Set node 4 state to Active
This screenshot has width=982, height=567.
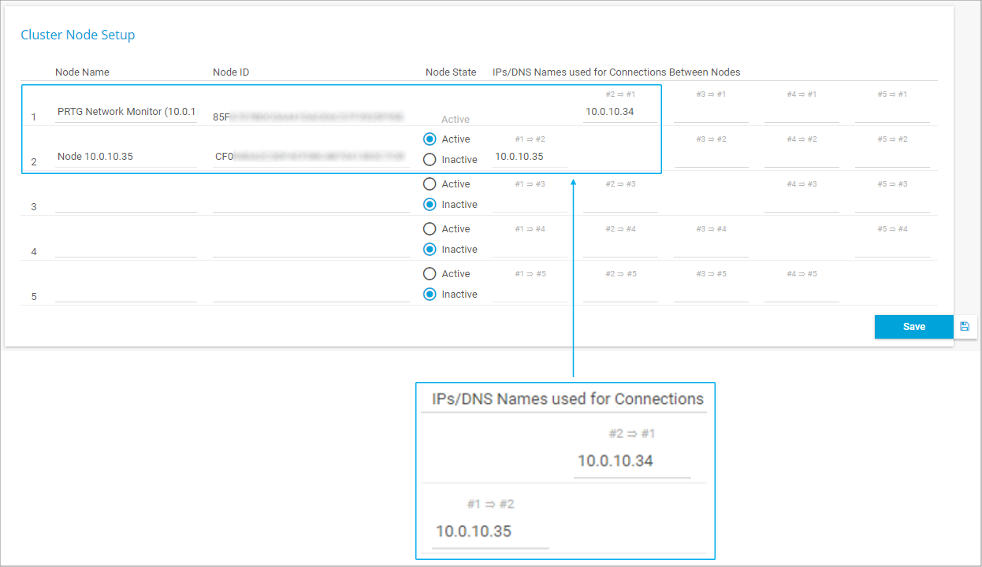[x=430, y=229]
